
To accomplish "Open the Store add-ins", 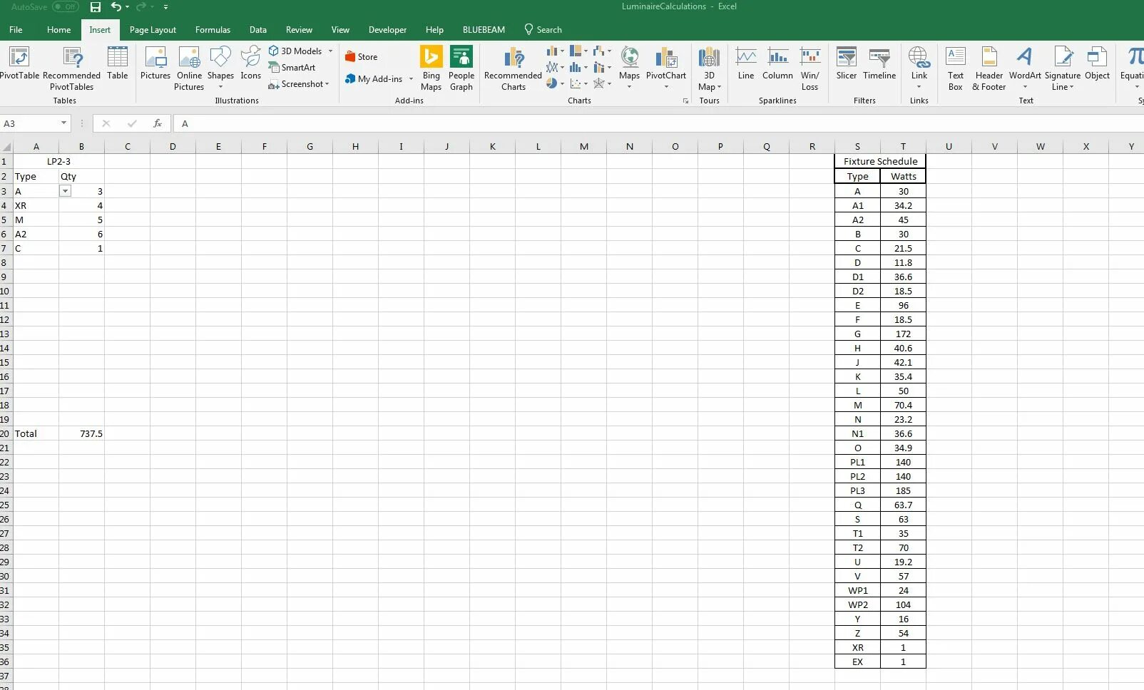I will [362, 57].
